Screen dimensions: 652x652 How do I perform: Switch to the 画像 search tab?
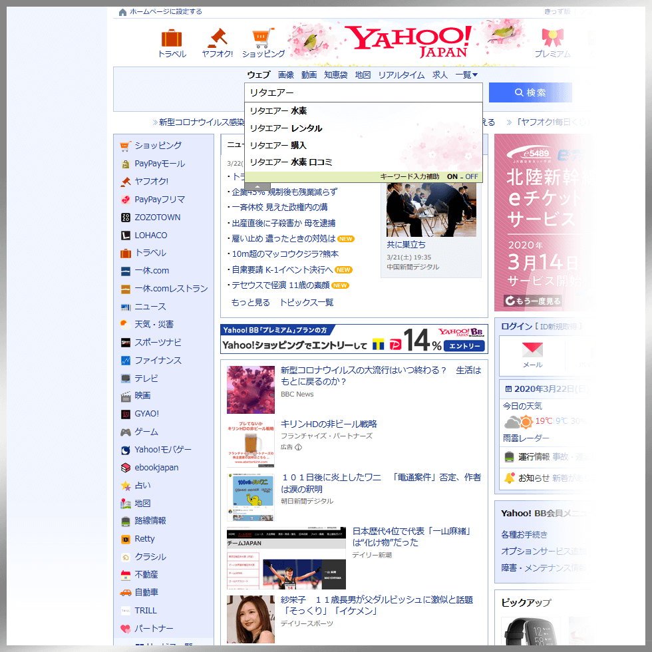click(285, 75)
